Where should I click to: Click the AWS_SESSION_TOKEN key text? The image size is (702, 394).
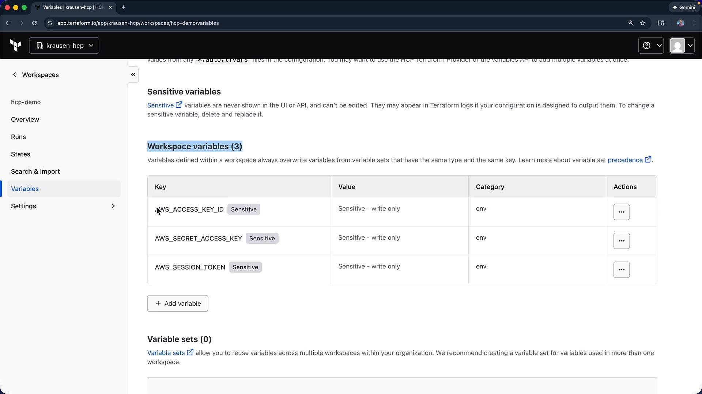point(190,267)
